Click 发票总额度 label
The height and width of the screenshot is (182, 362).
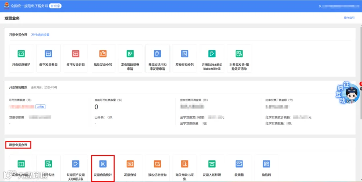pyautogui.click(x=17, y=117)
